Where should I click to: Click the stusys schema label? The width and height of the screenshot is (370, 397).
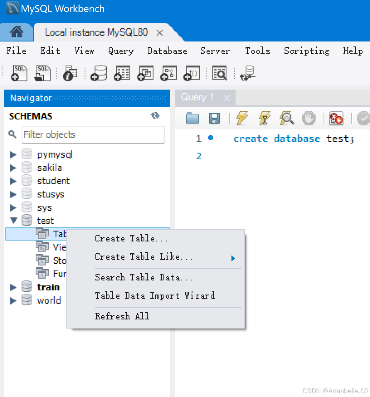(x=51, y=195)
